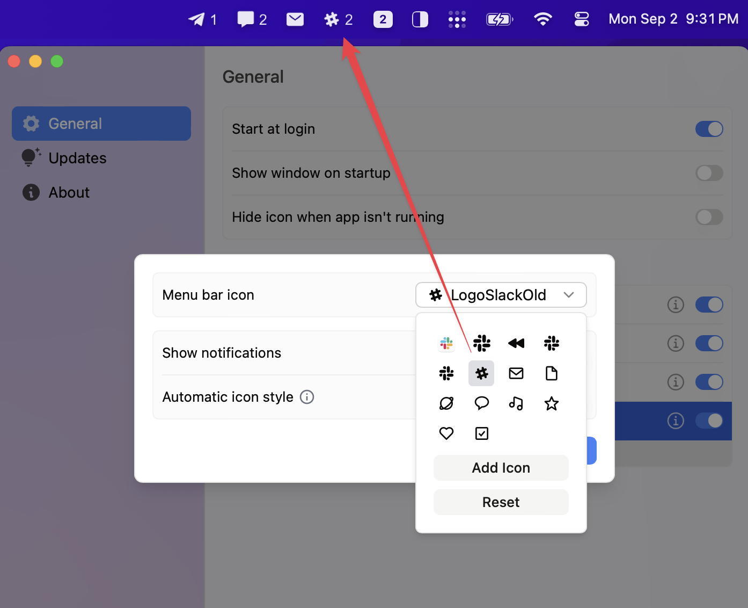Pick the envelope mail icon in grid
This screenshot has width=748, height=608.
(x=516, y=373)
